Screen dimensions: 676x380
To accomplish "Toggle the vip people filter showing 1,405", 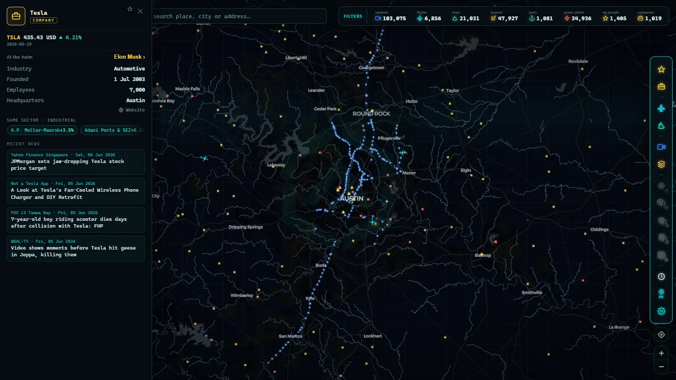I will pos(614,16).
